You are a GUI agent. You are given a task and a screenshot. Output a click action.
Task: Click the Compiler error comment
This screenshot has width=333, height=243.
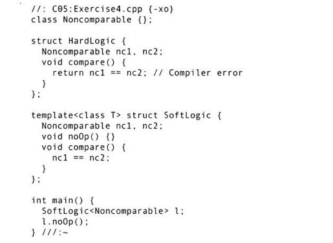[x=198, y=73]
